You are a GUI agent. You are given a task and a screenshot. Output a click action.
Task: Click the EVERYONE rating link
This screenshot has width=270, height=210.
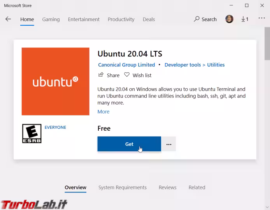(x=55, y=127)
